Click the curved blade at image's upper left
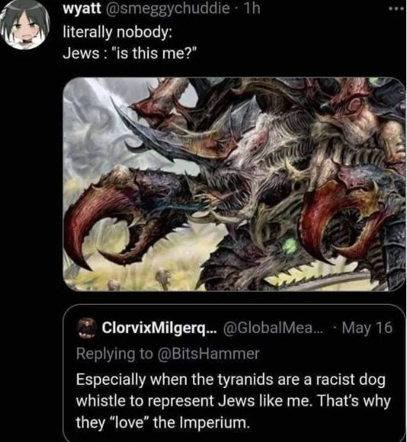 (x=143, y=128)
